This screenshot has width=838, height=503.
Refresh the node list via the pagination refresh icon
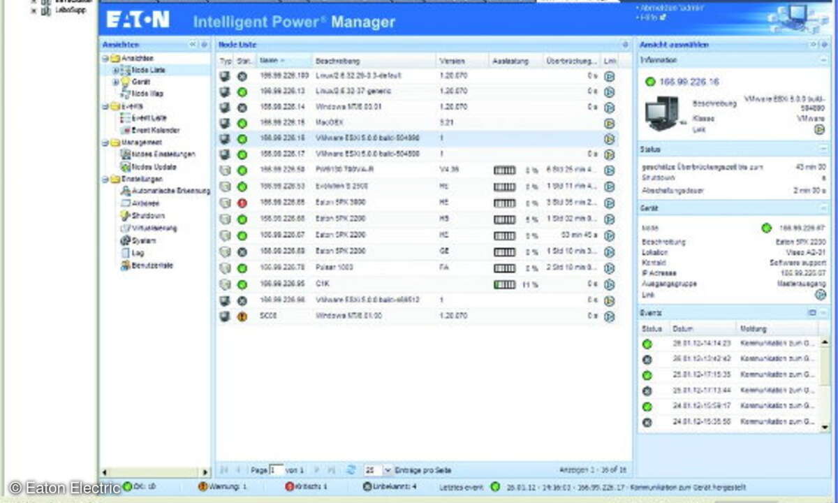pos(351,470)
